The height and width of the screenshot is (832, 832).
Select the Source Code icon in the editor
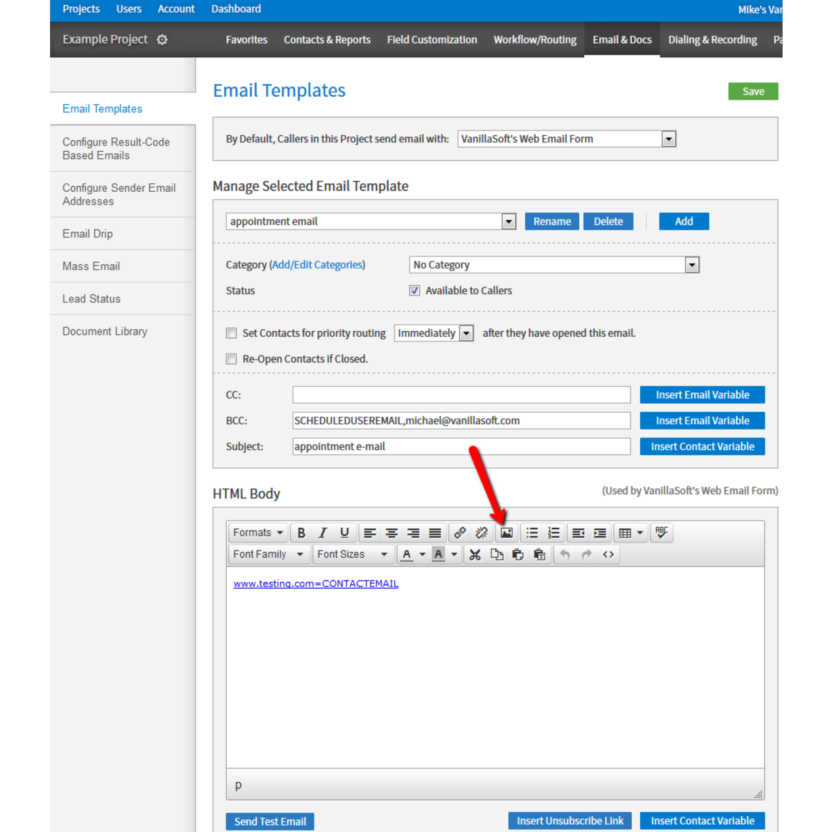tap(608, 554)
